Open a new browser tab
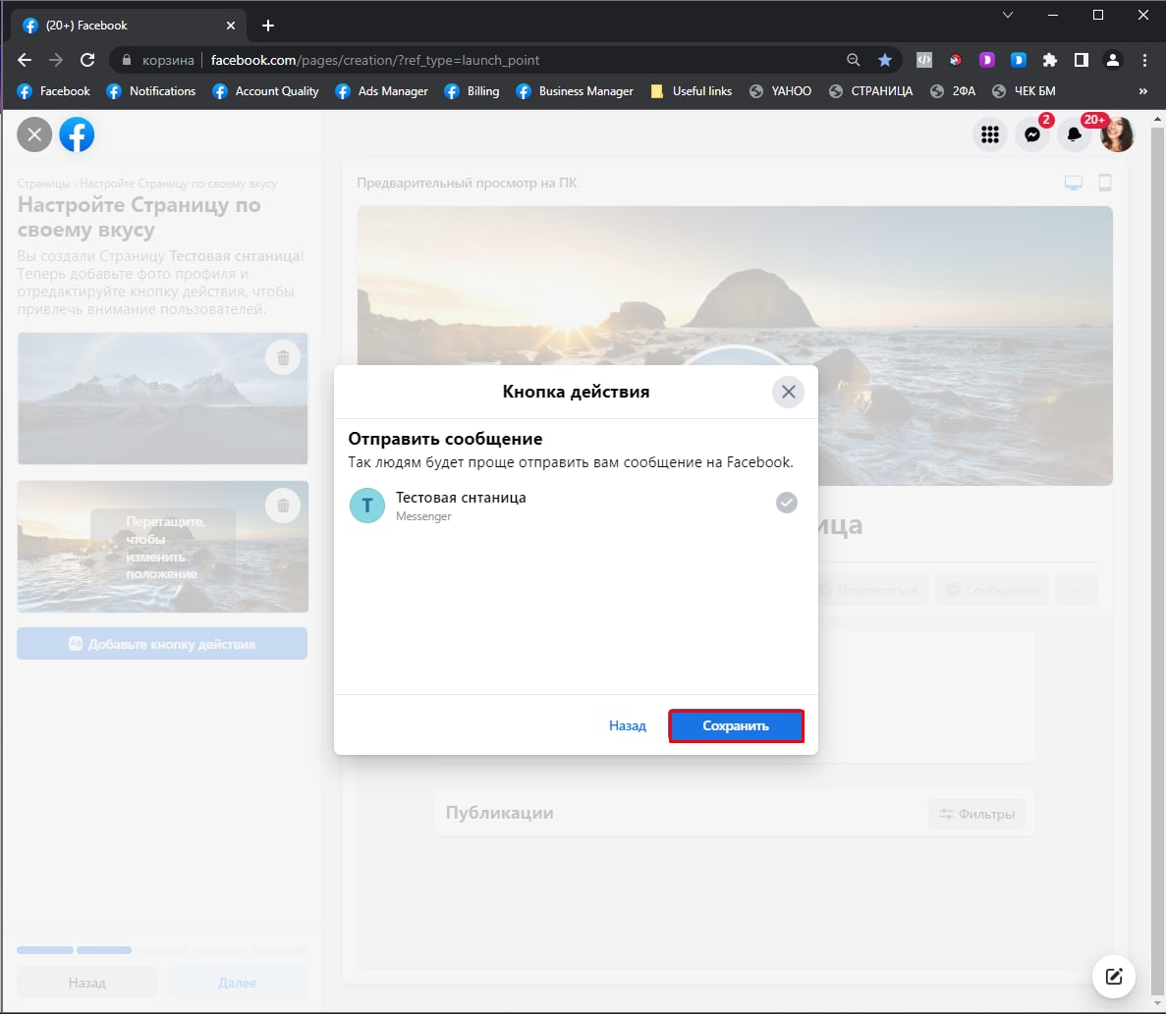 [268, 26]
